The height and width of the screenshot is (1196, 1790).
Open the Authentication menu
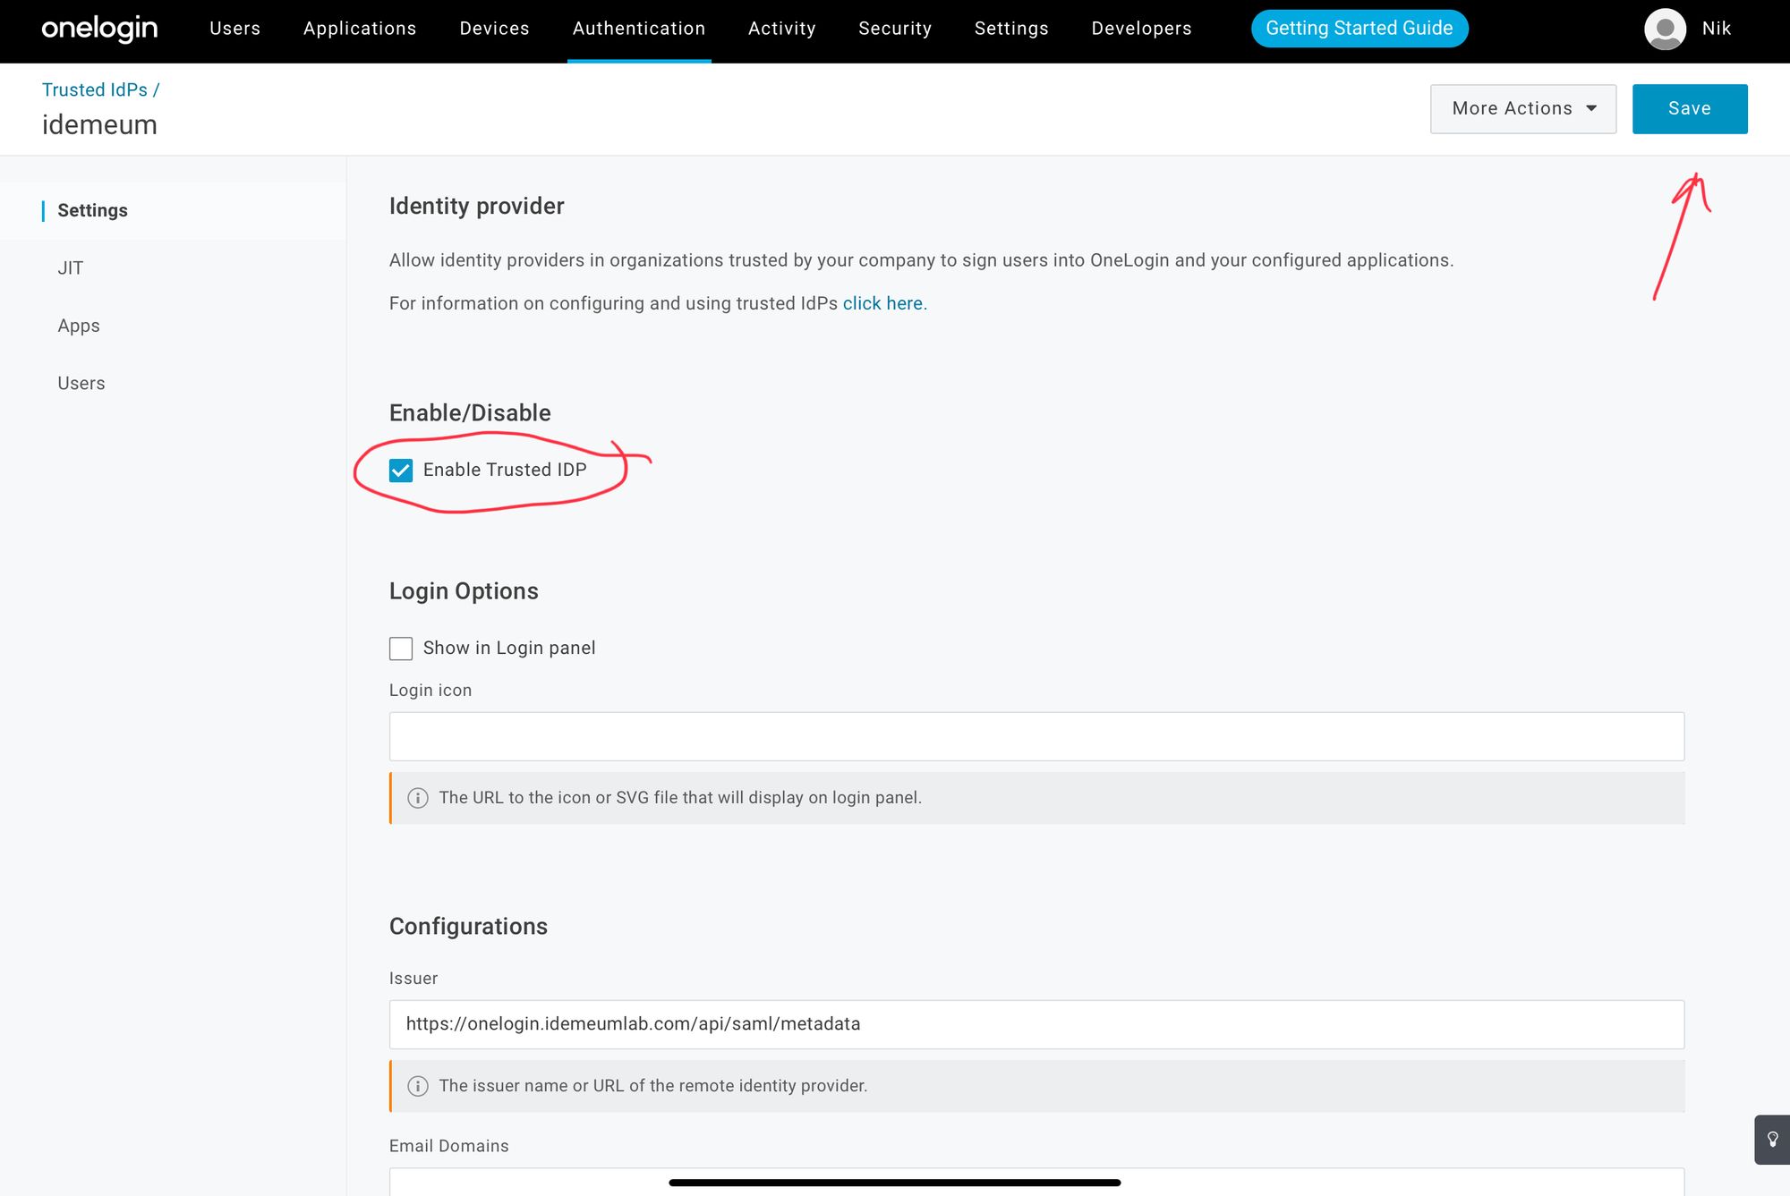pyautogui.click(x=639, y=29)
